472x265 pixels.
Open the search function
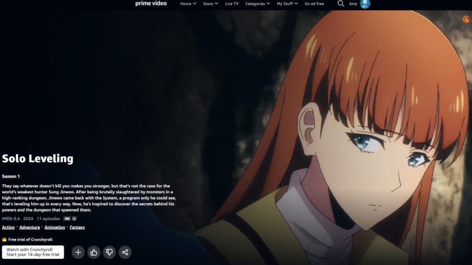coord(340,4)
